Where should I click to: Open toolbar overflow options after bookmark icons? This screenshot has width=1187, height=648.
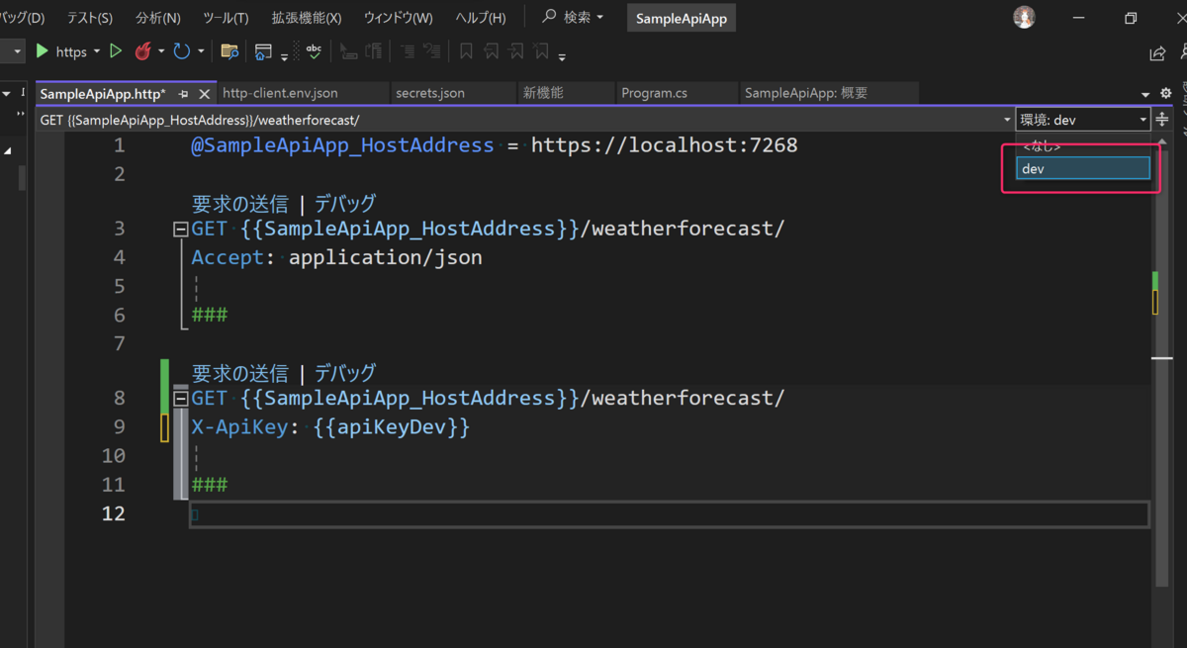tap(562, 56)
